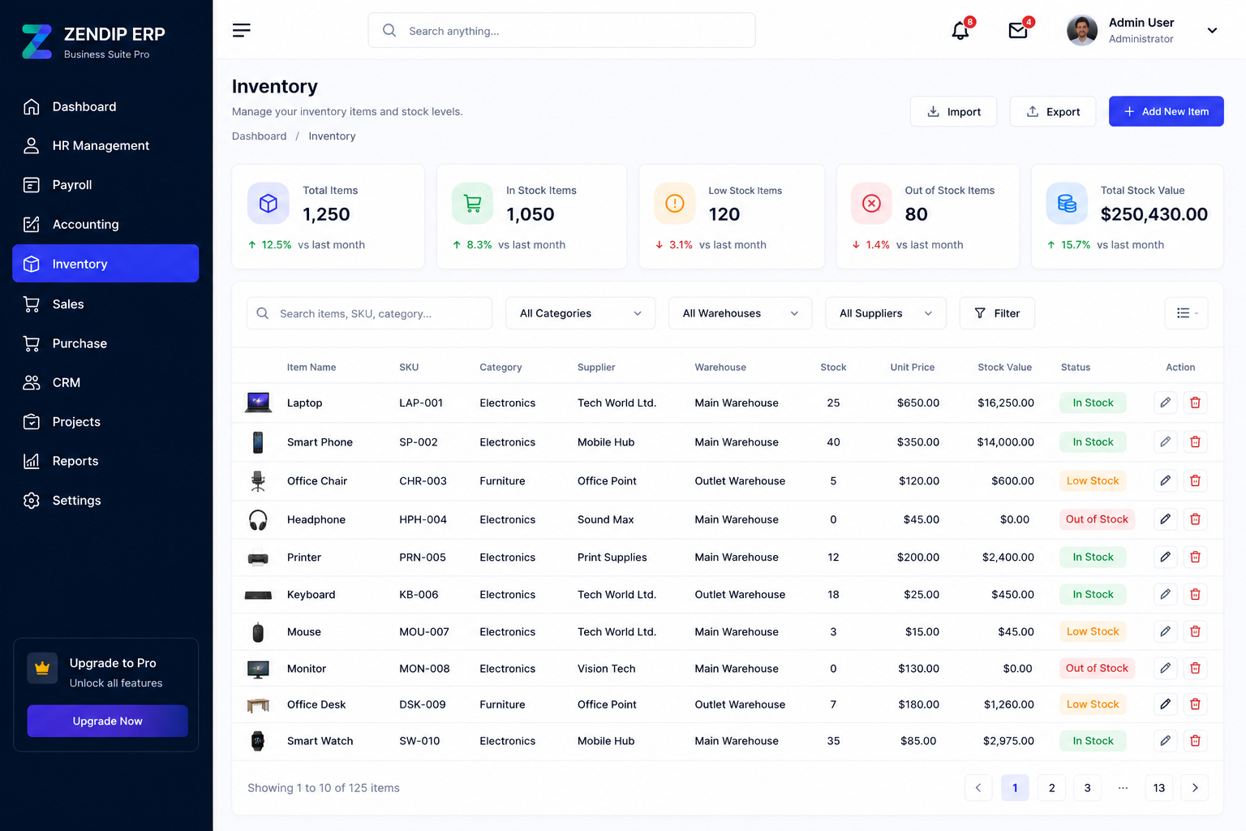The image size is (1246, 831).
Task: Open the All Suppliers dropdown
Action: (886, 313)
